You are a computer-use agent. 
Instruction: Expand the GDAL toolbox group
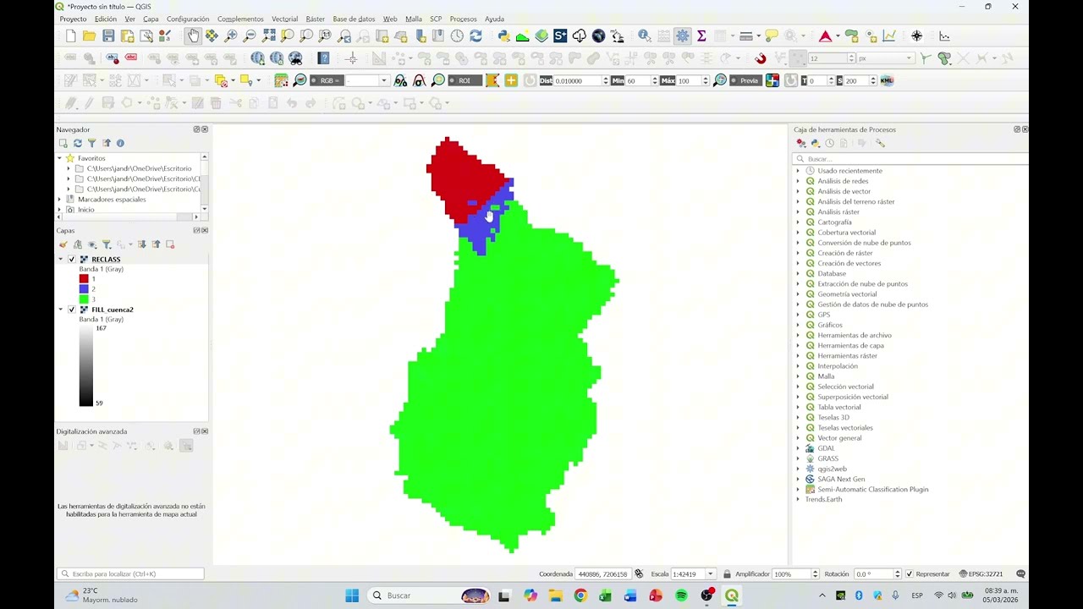point(798,448)
